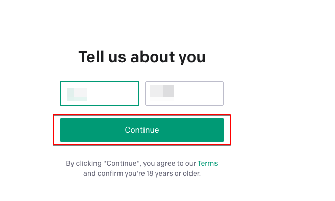Click the green-outlined left text box
The width and height of the screenshot is (335, 201).
[100, 93]
